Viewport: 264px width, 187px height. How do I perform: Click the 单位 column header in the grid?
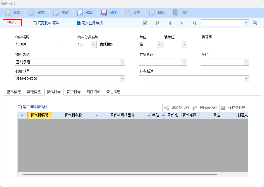[157, 115]
